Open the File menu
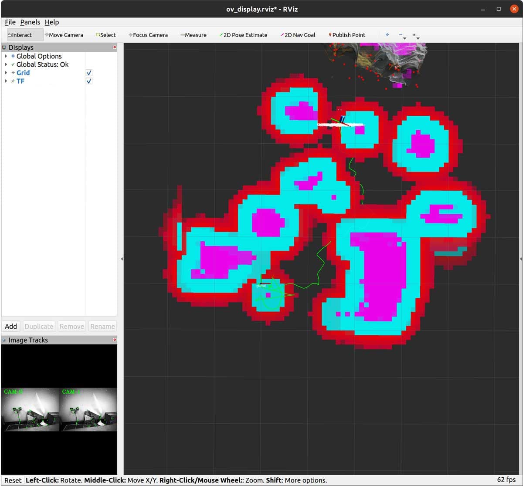 tap(10, 22)
